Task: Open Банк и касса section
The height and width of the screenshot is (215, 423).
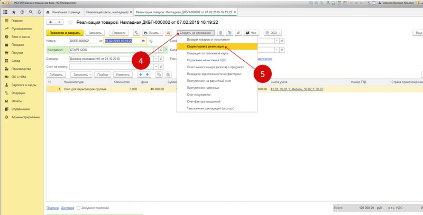Action: click(21, 36)
